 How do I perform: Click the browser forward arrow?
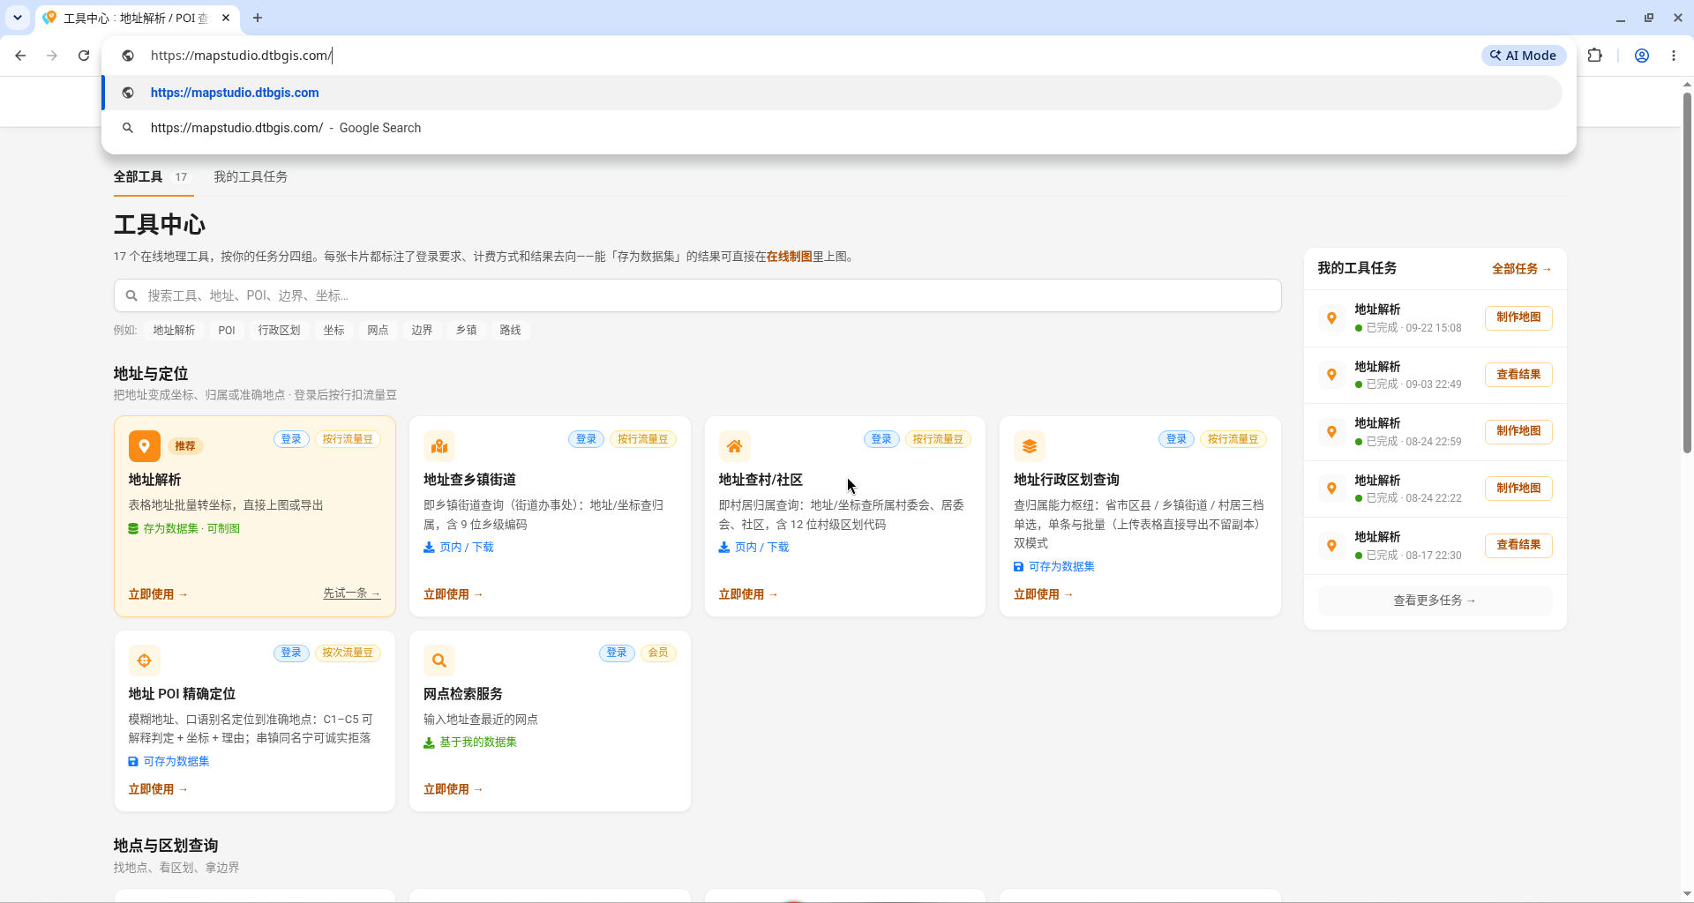[52, 56]
